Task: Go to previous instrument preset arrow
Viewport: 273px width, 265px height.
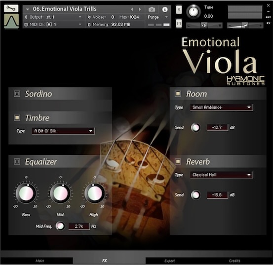Action: pos(132,9)
